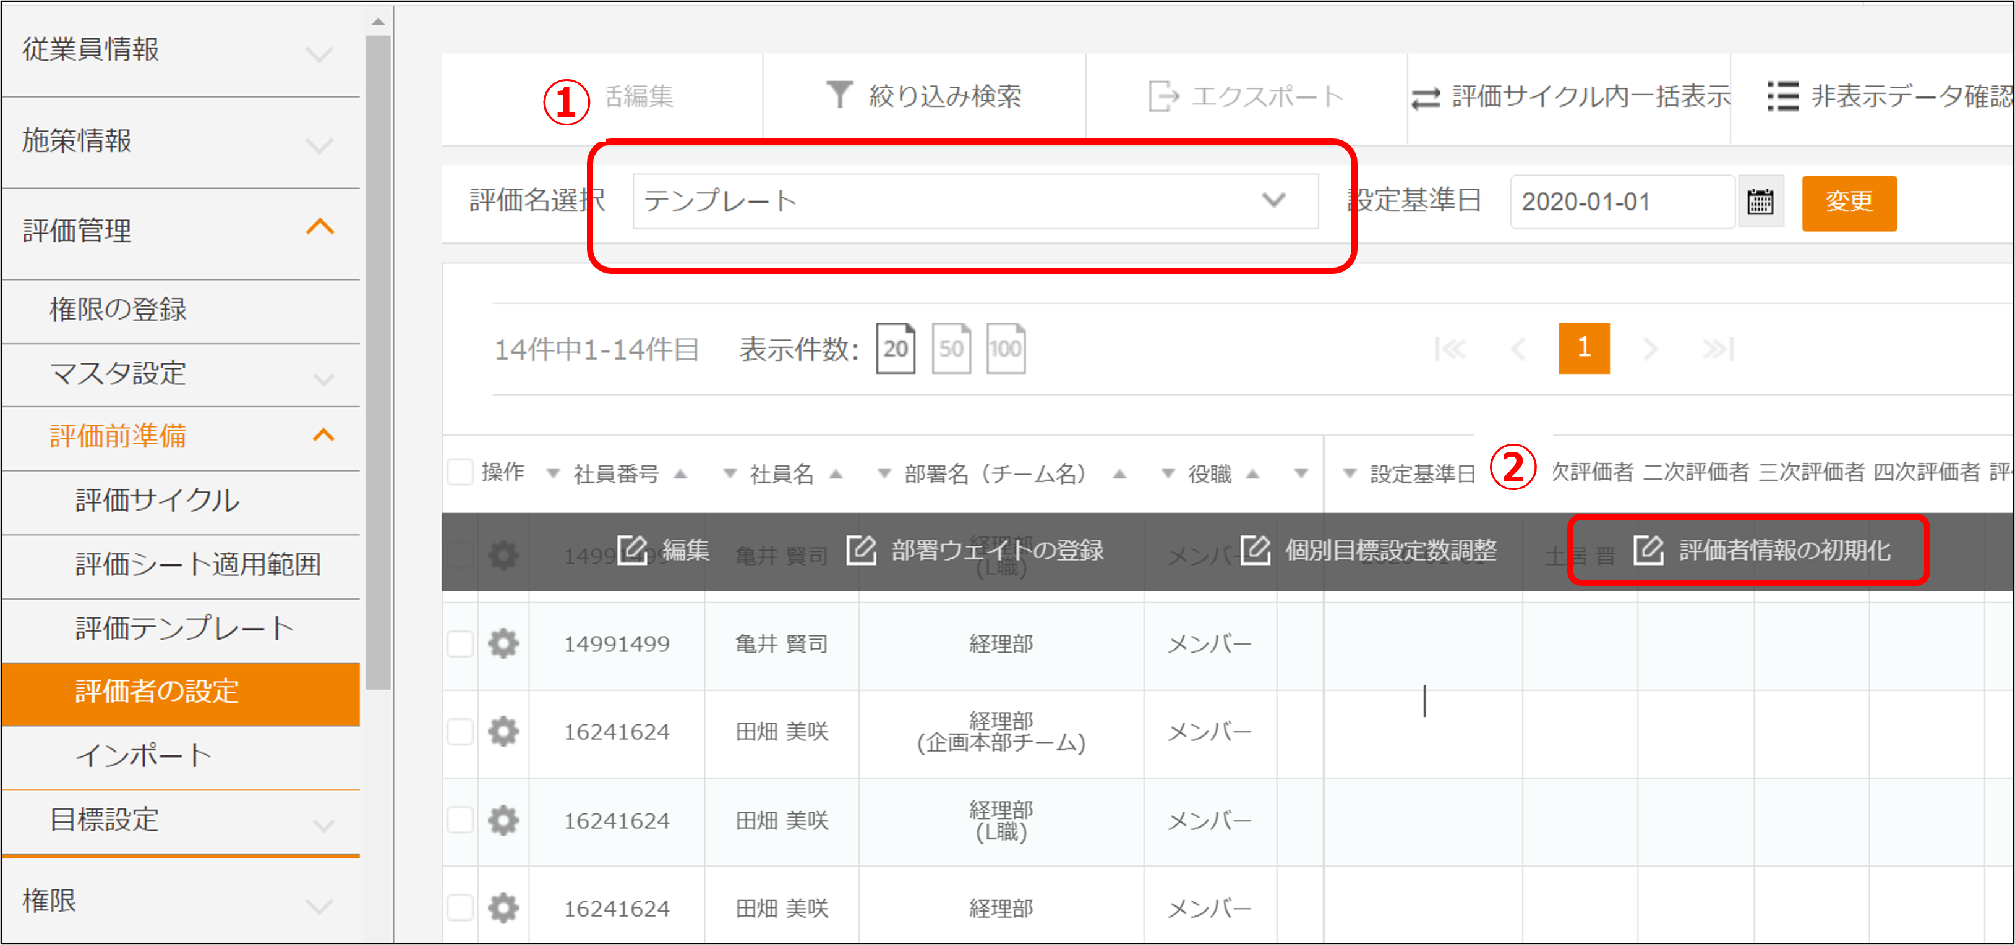Click gear icon in 企画本部チーム row
2015x945 pixels.
[x=503, y=732]
